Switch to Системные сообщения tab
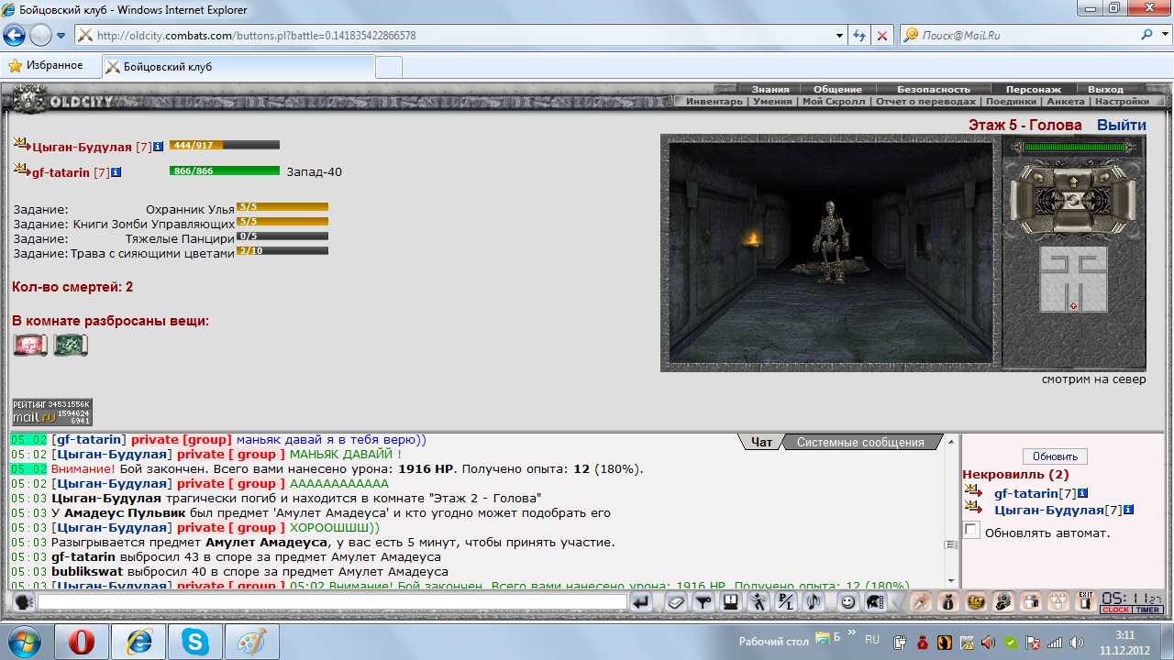The height and width of the screenshot is (660, 1174). pyautogui.click(x=860, y=442)
